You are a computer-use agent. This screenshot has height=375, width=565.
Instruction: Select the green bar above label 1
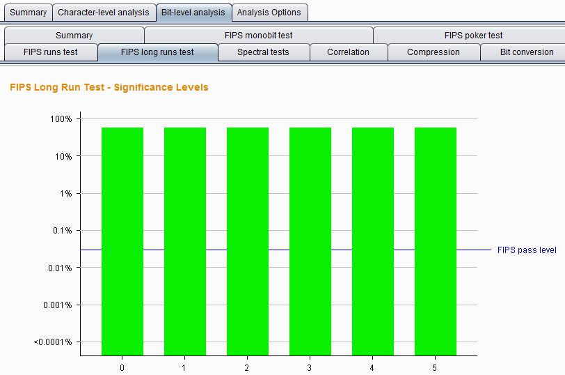click(x=185, y=240)
